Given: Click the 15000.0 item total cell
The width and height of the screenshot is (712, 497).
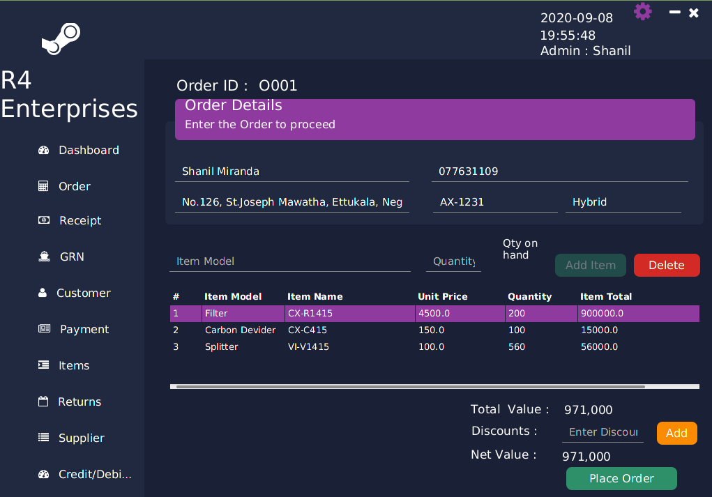Looking at the screenshot, I should coord(639,330).
